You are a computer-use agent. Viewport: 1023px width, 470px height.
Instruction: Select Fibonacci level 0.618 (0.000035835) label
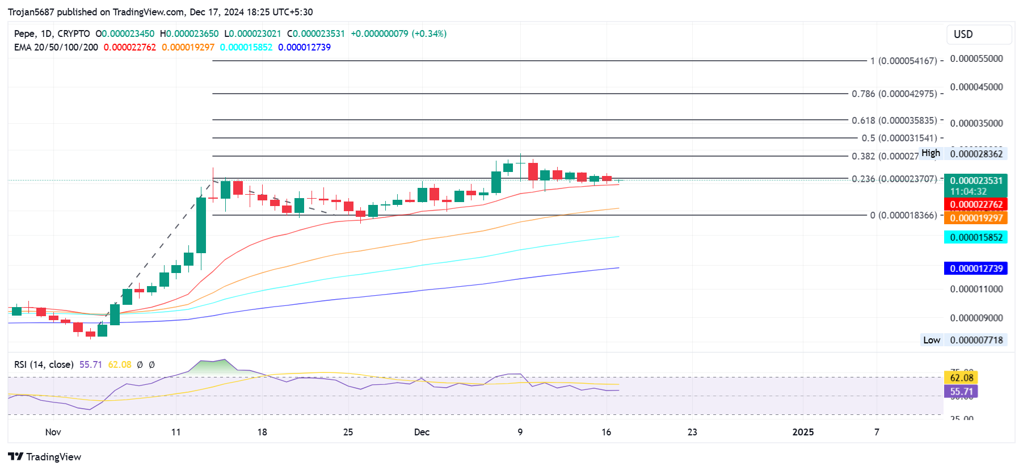(894, 120)
